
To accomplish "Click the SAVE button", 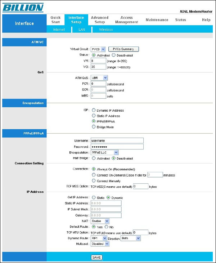I will point(97,257).
